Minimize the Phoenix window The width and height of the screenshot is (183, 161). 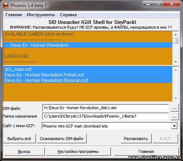[148, 4]
